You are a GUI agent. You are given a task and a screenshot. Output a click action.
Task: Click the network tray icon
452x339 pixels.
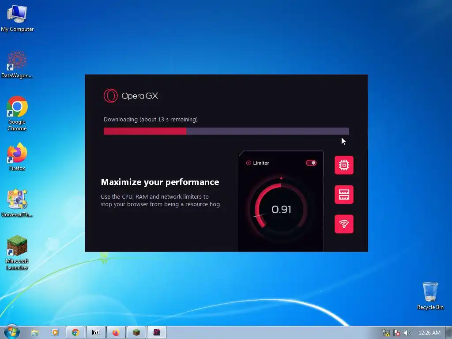(386, 333)
